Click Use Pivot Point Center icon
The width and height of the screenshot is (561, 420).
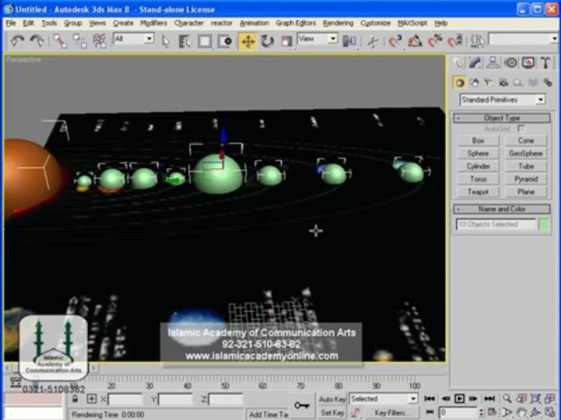[x=349, y=41]
